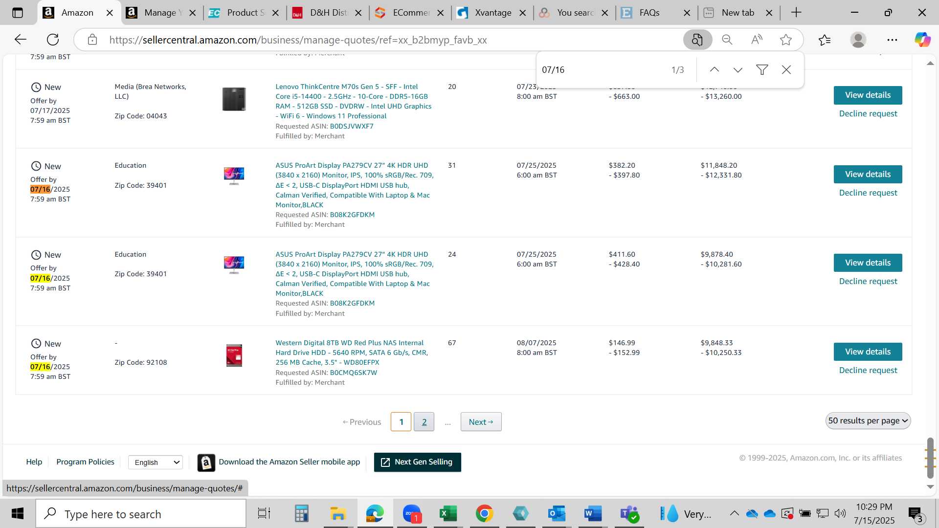Image resolution: width=939 pixels, height=528 pixels.
Task: View site information lock icon
Action: (x=92, y=40)
